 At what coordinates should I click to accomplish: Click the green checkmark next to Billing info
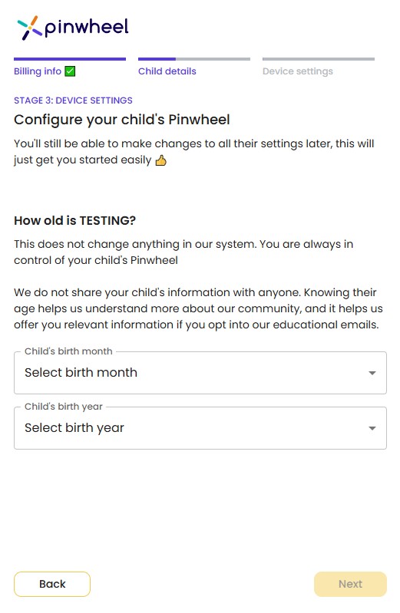(x=70, y=71)
